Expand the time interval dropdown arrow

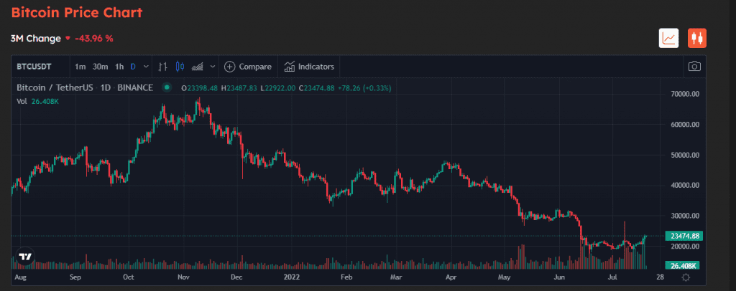146,67
